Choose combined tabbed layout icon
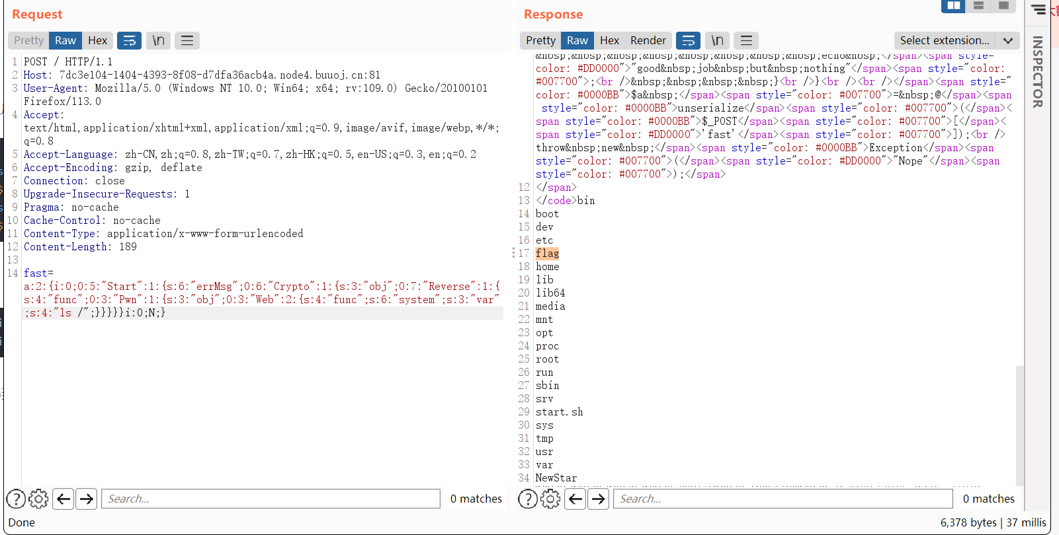 (x=1003, y=6)
